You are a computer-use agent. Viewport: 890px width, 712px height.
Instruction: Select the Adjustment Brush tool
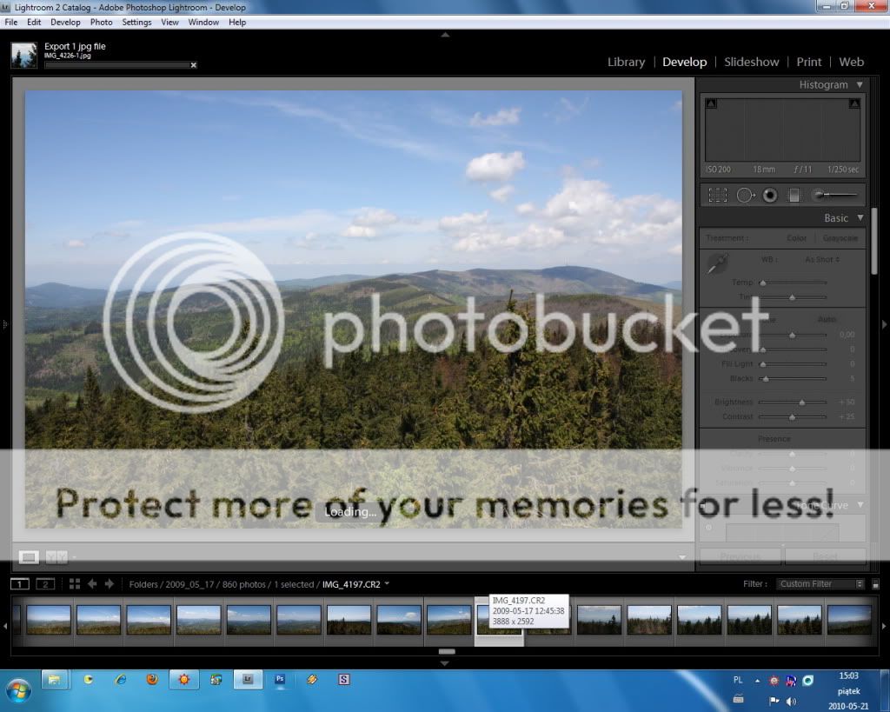click(835, 196)
